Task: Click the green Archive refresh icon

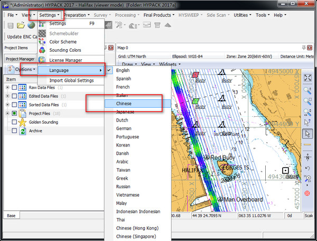Action: (22, 131)
